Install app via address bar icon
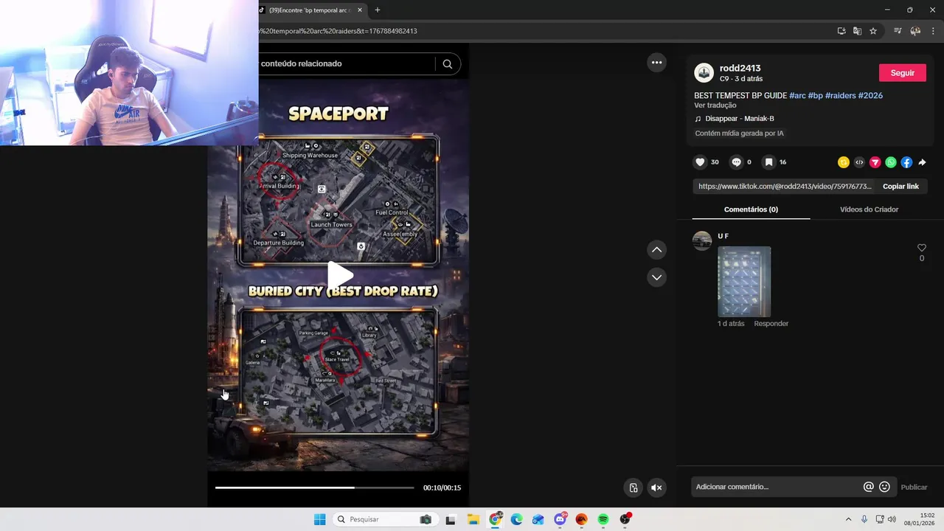This screenshot has height=531, width=944. point(841,31)
